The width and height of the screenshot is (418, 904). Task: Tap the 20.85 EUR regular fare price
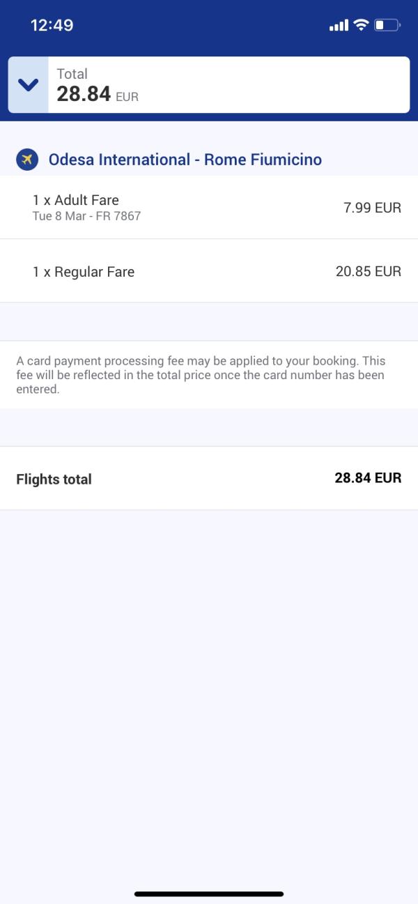coord(369,271)
